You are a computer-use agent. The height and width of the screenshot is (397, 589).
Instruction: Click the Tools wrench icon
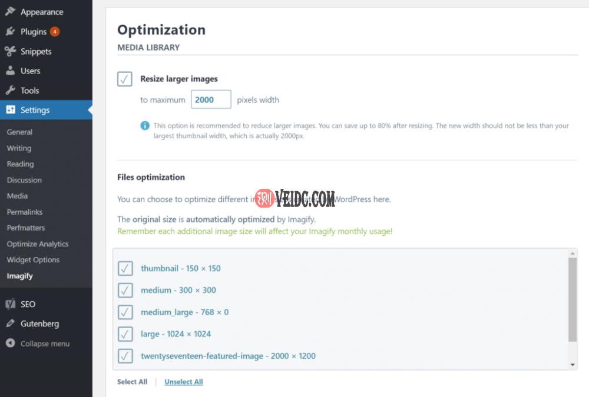coord(10,91)
